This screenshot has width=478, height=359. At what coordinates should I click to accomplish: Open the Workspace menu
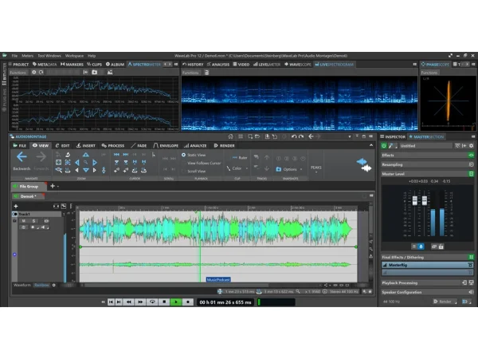click(x=74, y=56)
